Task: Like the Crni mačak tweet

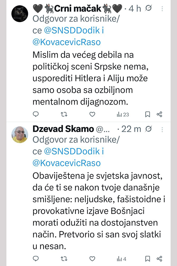Action: tap(92, 114)
